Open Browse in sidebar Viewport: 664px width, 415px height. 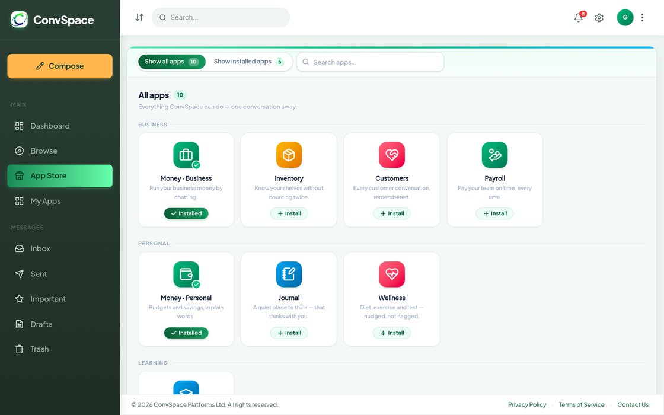60,151
